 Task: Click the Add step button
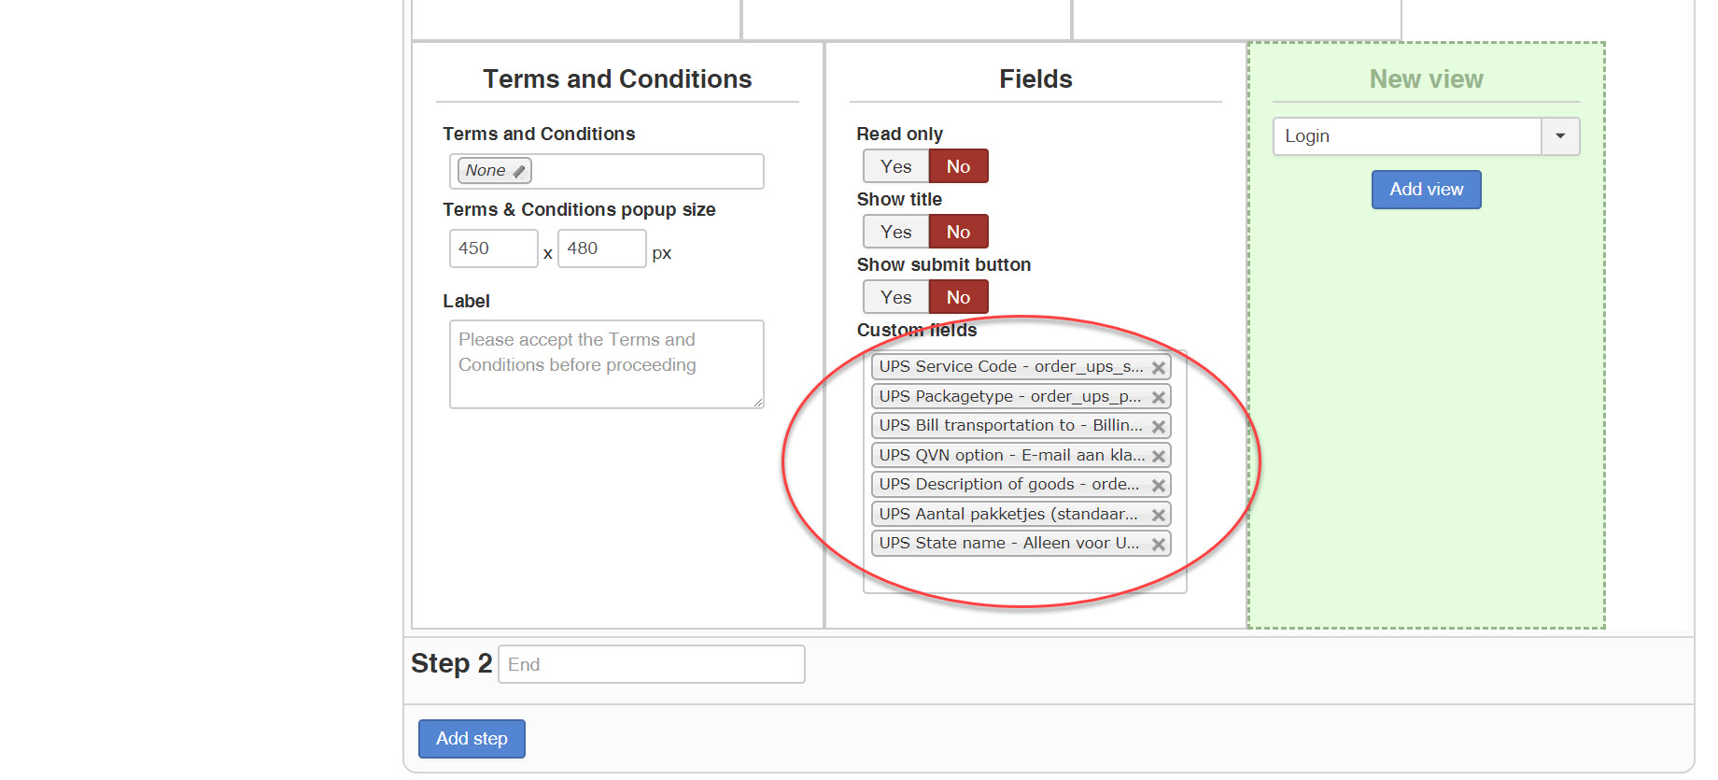point(472,739)
